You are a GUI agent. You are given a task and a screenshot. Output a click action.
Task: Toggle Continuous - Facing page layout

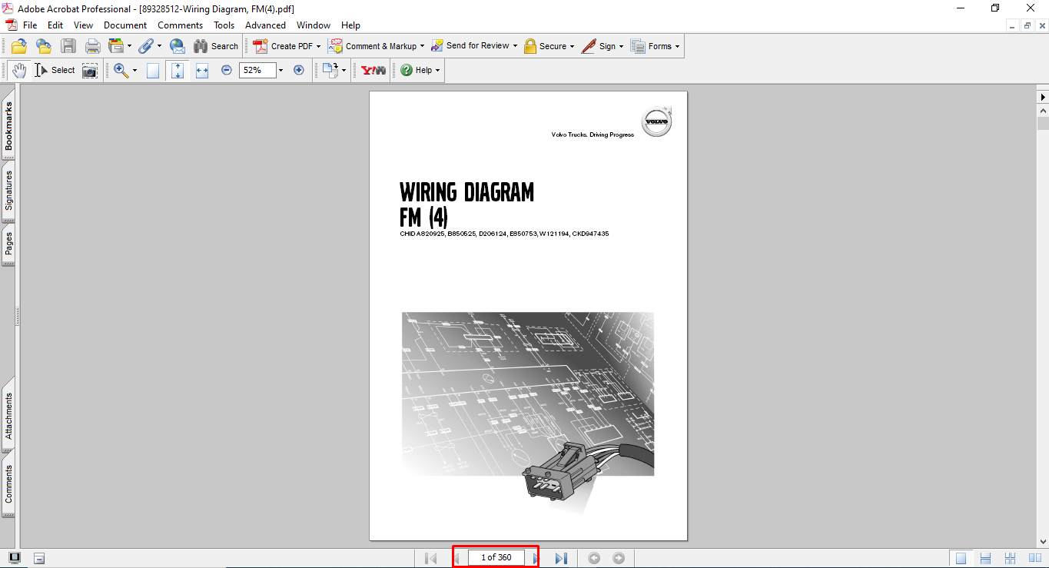(x=1011, y=558)
